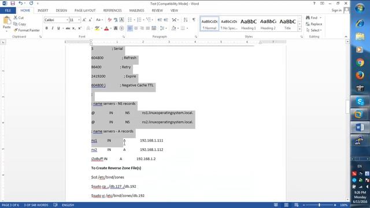The height and width of the screenshot is (208, 370).
Task: Click the Clear Formatting icon
Action: point(109,20)
